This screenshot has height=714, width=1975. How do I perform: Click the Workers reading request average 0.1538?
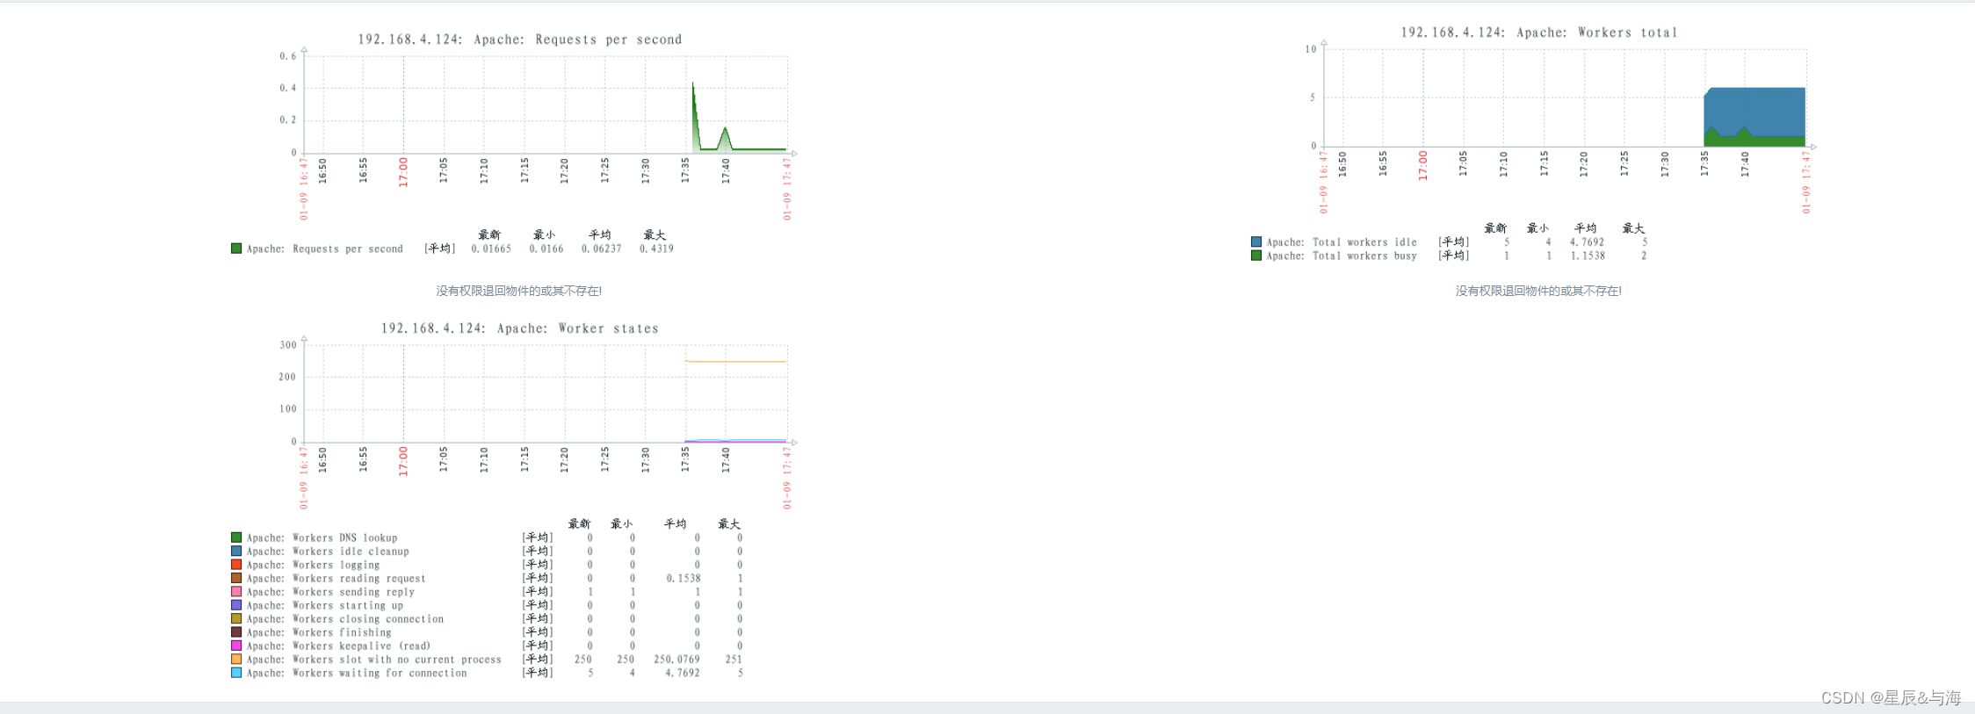[684, 579]
